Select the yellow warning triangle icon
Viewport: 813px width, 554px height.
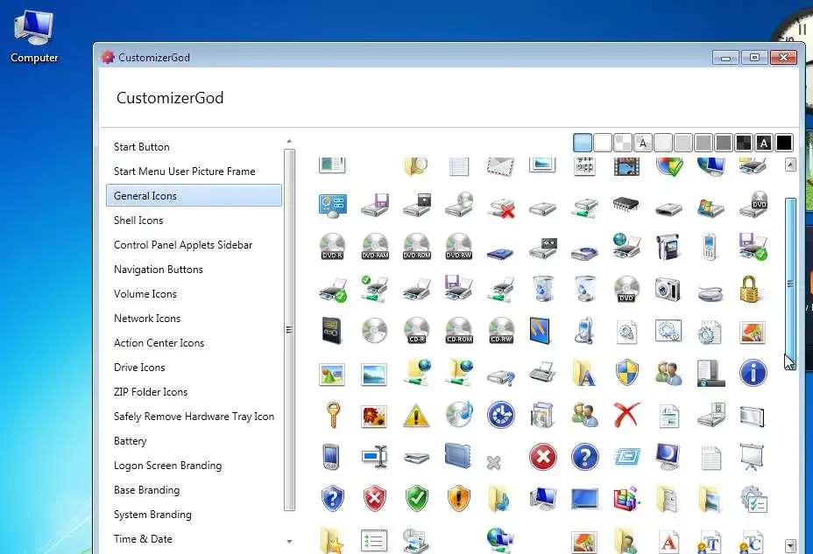click(416, 415)
